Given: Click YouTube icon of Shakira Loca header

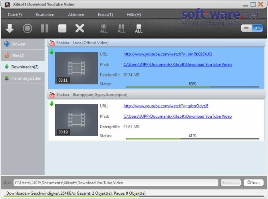Looking at the screenshot, I should (52, 43).
